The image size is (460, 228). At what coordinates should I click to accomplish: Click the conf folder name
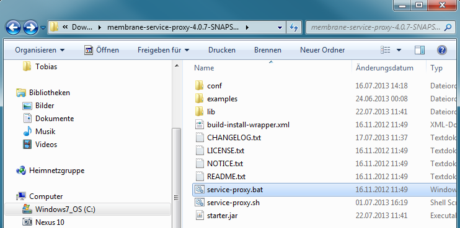pyautogui.click(x=215, y=86)
